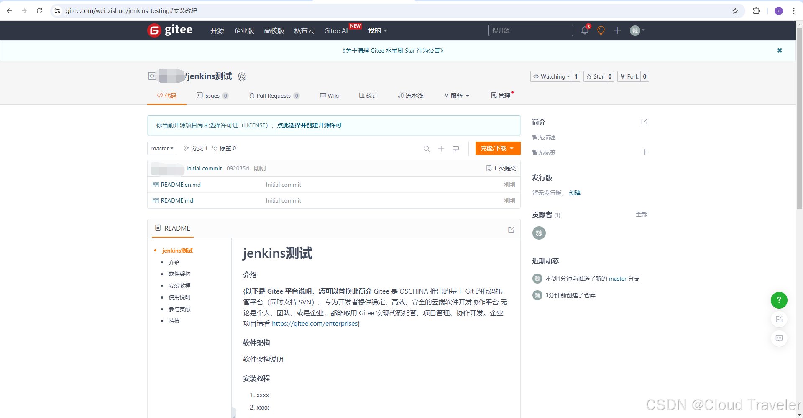Open the Wiki tab
The width and height of the screenshot is (803, 418).
pyautogui.click(x=330, y=96)
